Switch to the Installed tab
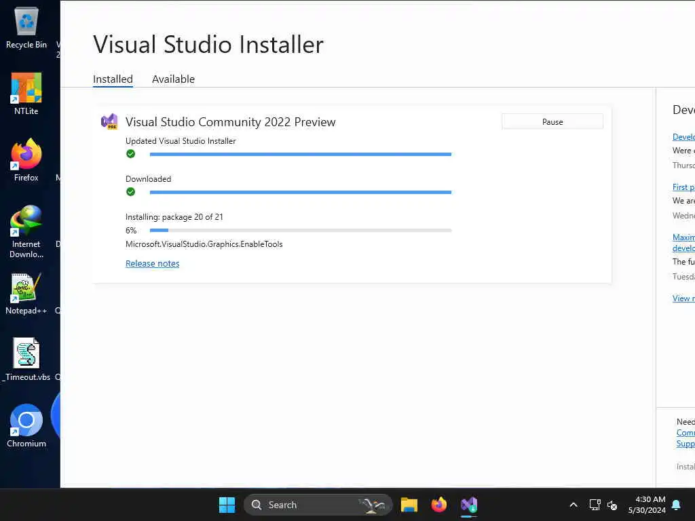Image resolution: width=695 pixels, height=521 pixels. click(x=113, y=79)
